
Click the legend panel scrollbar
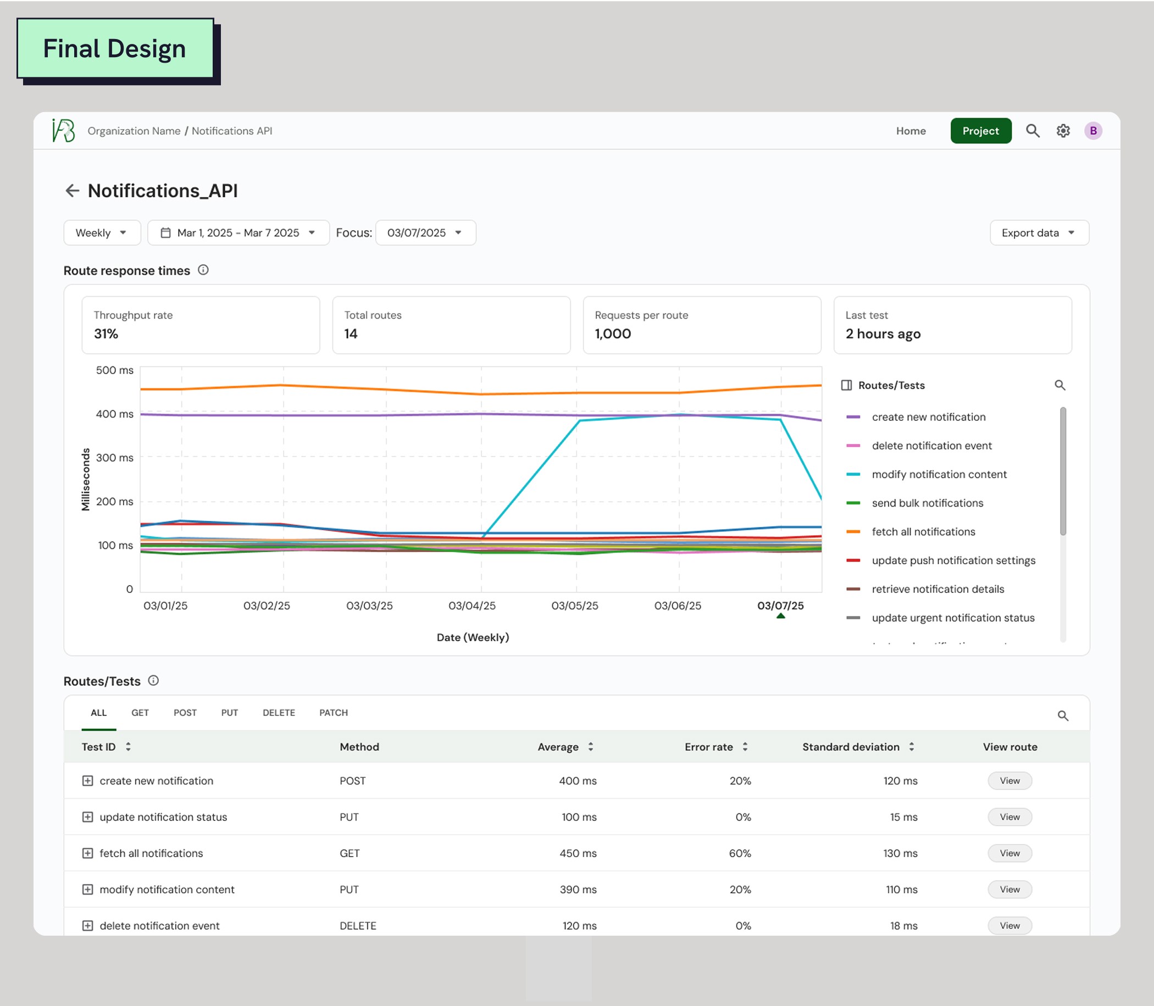1062,471
